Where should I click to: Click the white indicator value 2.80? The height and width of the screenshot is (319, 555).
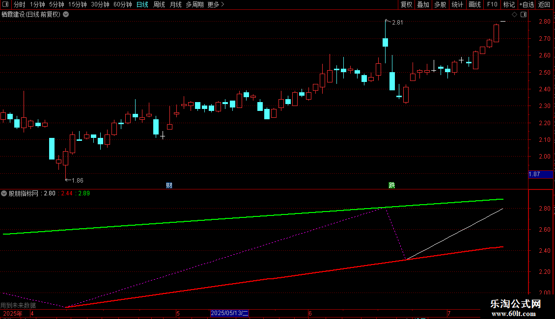click(x=50, y=193)
